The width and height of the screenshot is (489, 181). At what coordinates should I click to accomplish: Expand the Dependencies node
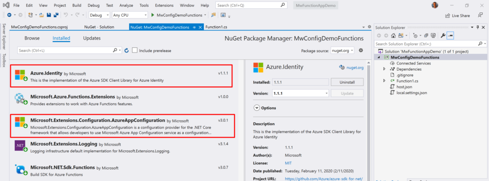[384, 69]
